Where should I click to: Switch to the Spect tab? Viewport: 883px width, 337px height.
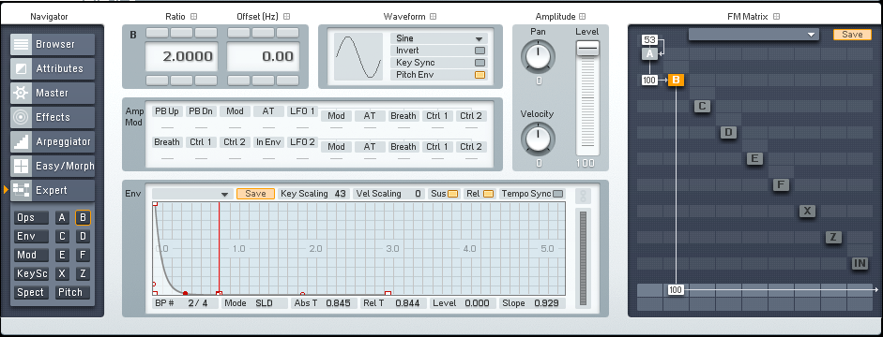[30, 292]
